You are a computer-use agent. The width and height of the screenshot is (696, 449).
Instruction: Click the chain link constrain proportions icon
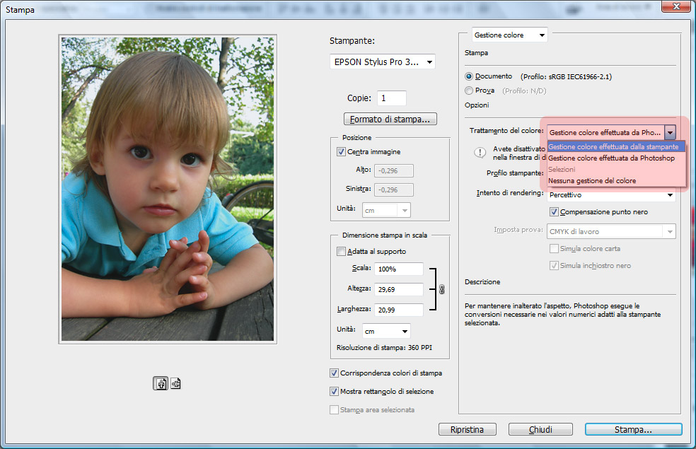point(441,289)
